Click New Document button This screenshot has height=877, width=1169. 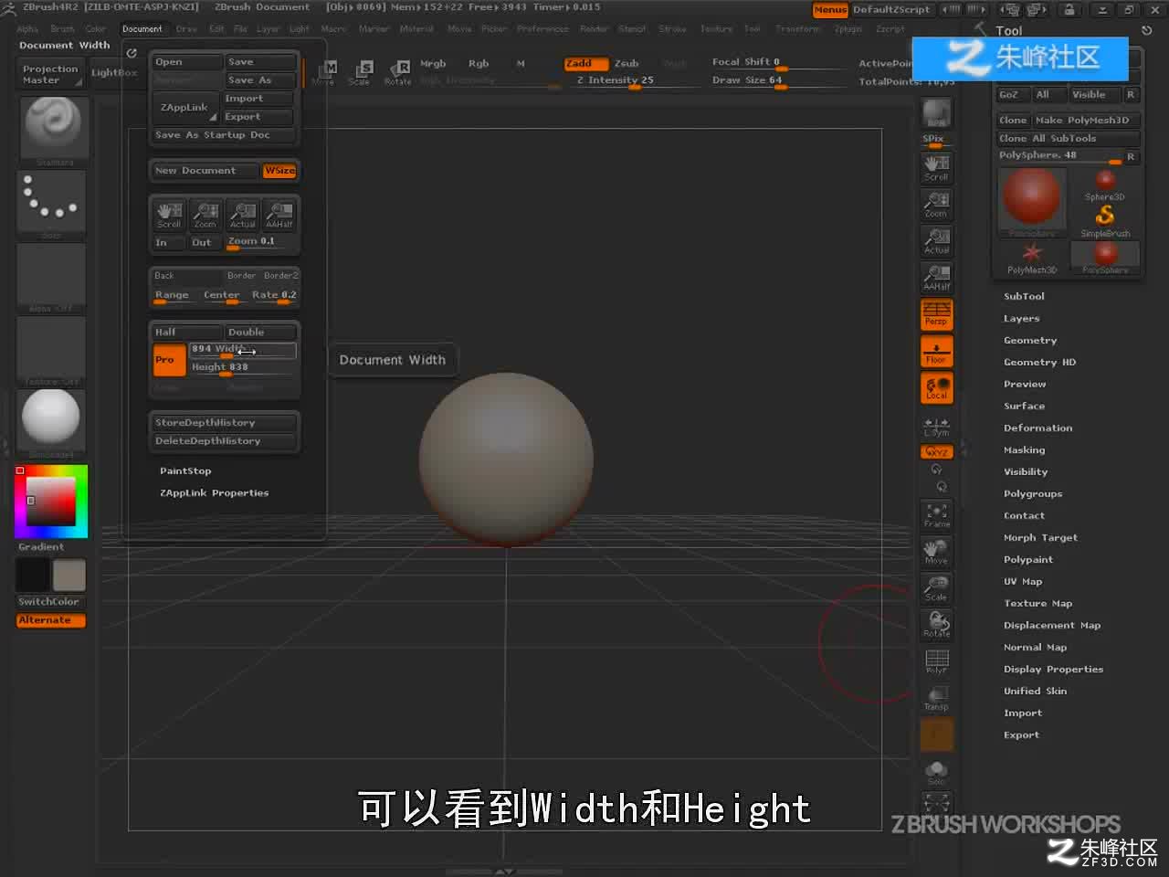click(205, 171)
